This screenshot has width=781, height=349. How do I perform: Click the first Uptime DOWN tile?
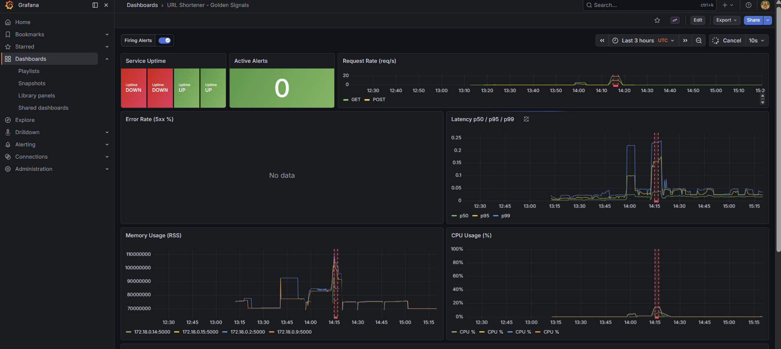coord(134,88)
